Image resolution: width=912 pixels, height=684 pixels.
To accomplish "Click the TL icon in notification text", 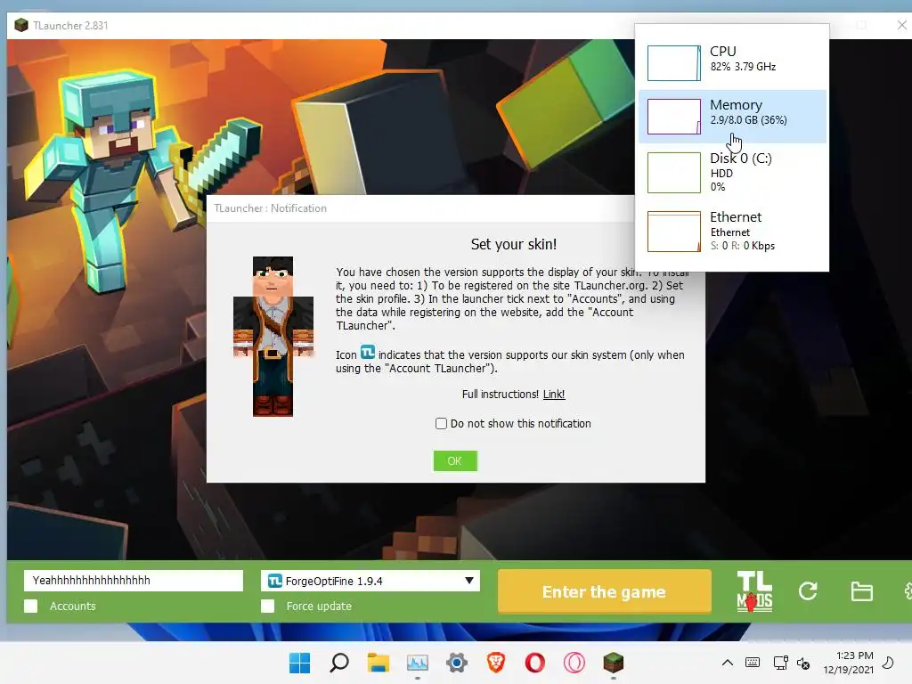I will coord(368,353).
